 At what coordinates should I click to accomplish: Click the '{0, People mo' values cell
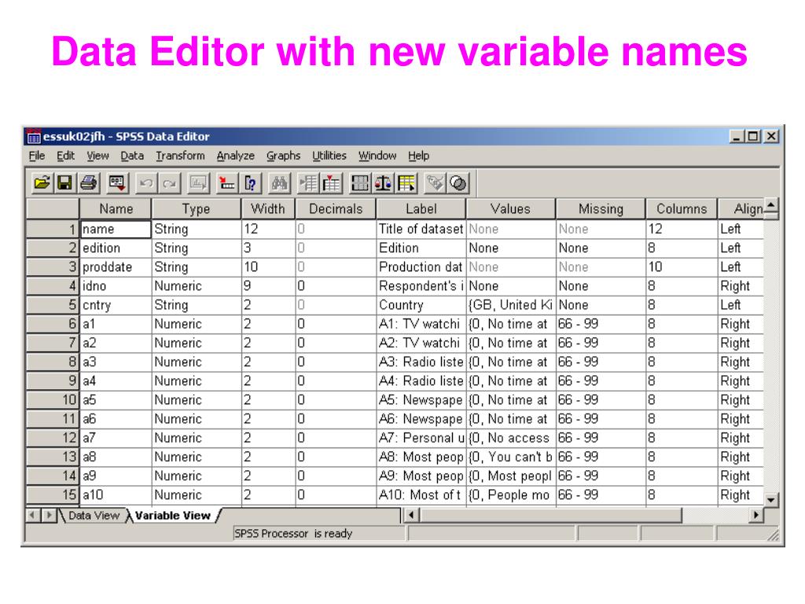tap(511, 495)
